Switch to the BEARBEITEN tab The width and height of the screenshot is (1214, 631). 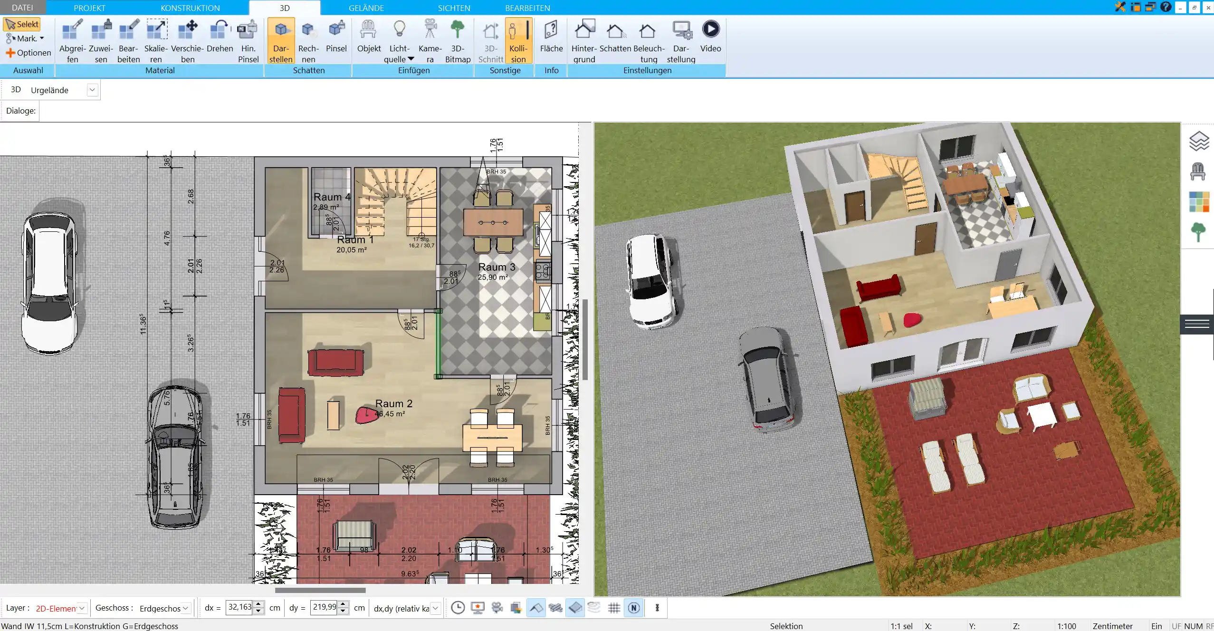(x=527, y=8)
